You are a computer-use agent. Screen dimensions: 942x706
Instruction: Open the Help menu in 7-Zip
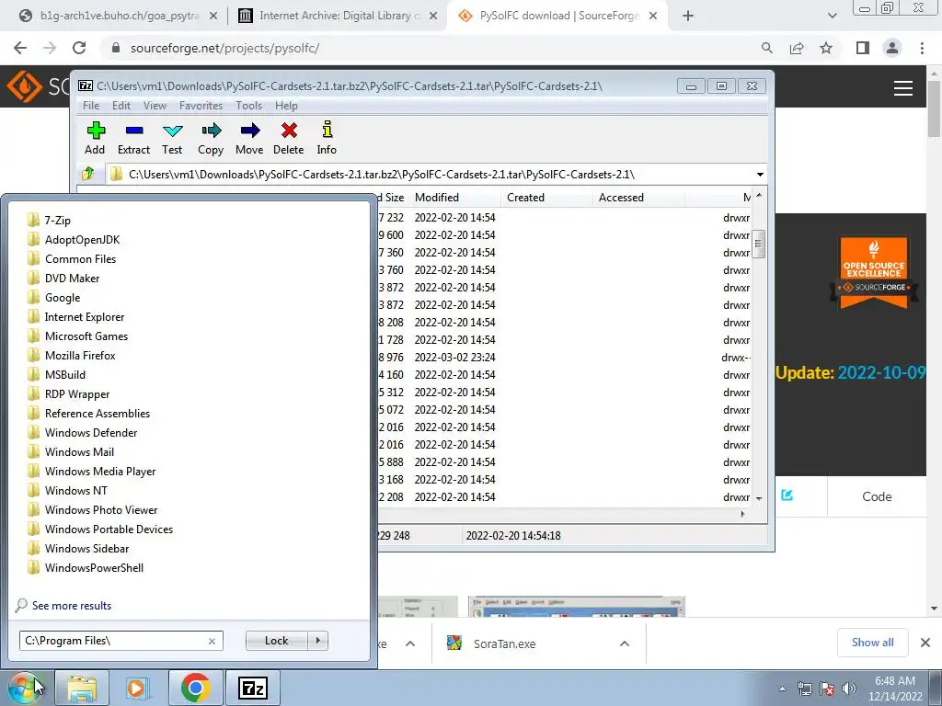point(287,105)
